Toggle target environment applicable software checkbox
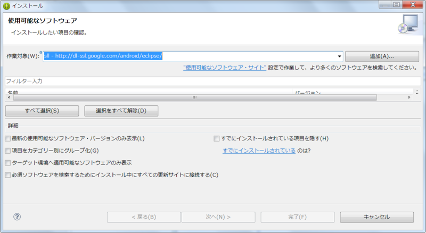This screenshot has width=426, height=233. tap(8, 163)
